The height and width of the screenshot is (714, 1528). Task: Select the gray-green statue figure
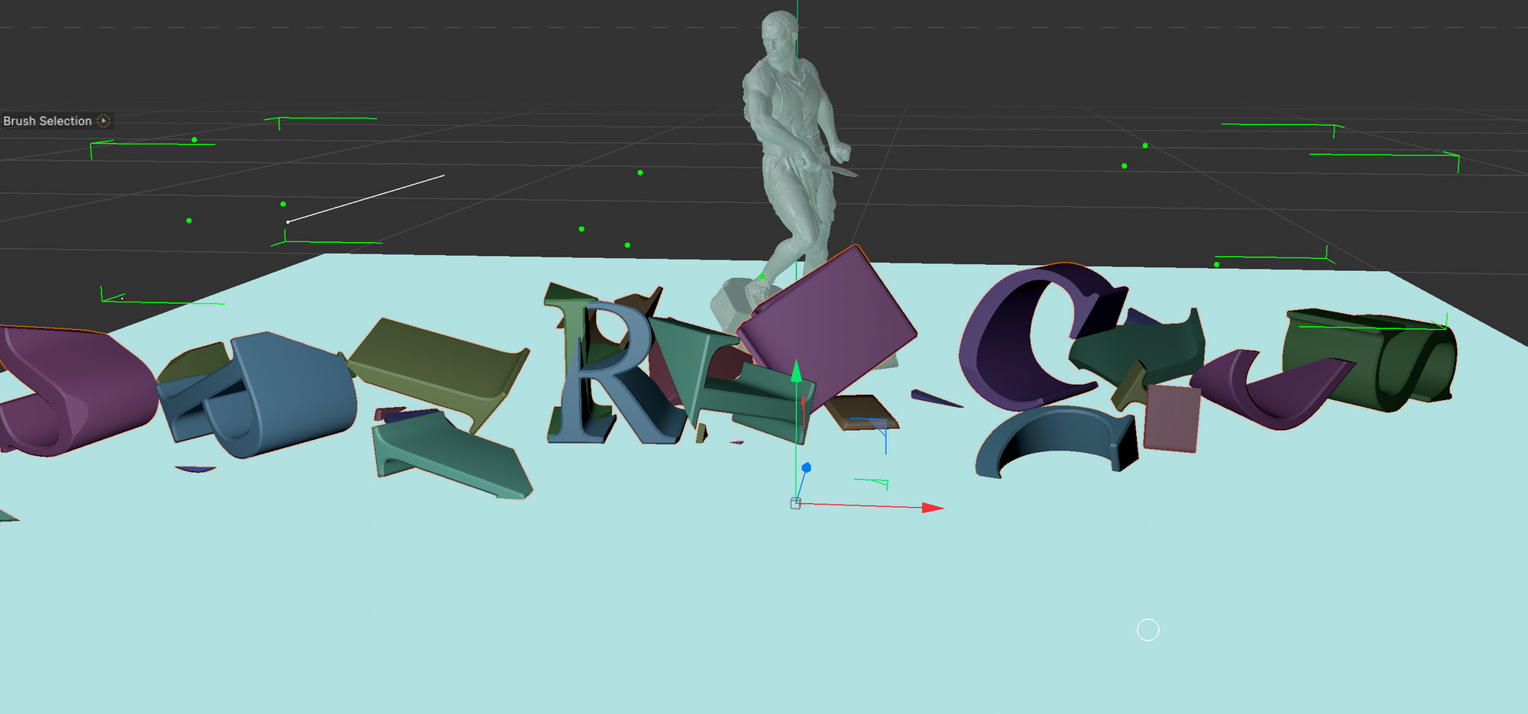[795, 137]
